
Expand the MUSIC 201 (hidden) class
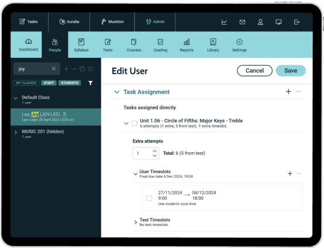click(x=16, y=132)
